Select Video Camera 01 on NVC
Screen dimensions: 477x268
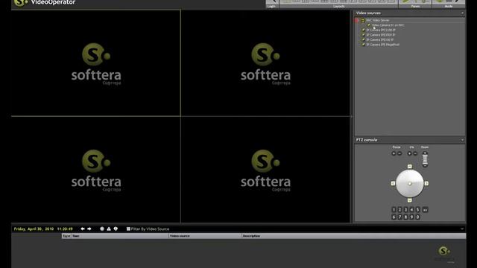[x=388, y=25]
